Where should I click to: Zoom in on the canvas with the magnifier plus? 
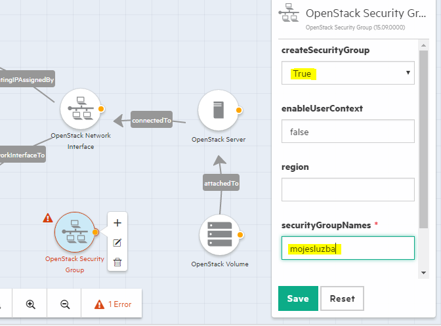click(30, 304)
